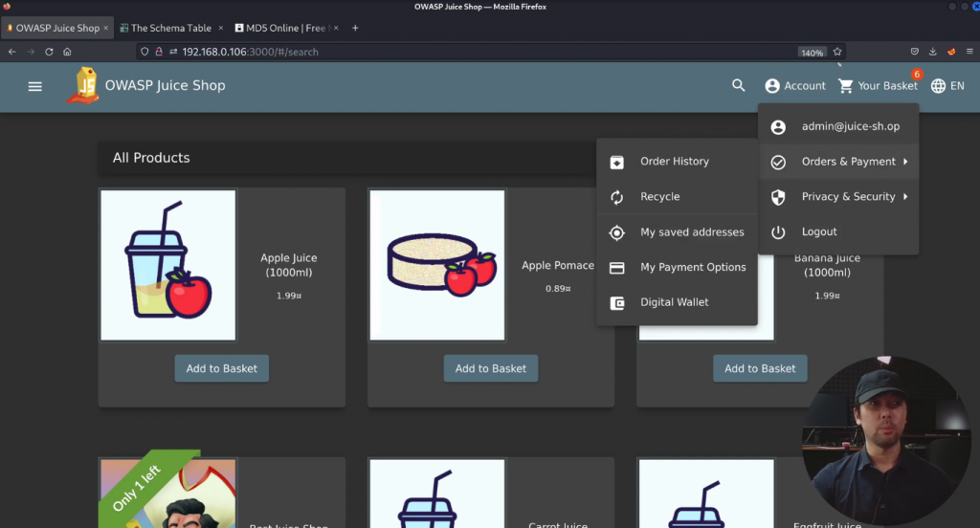The height and width of the screenshot is (528, 980).
Task: Click the Pocket save icon
Action: pos(914,52)
